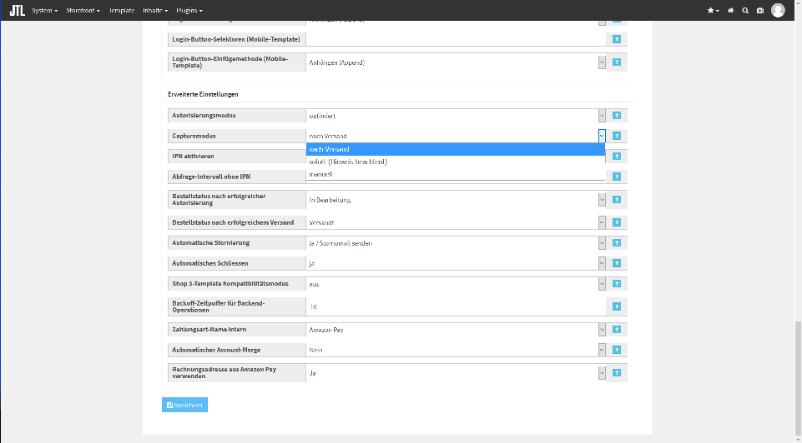
Task: Open the search icon in top bar
Action: (x=745, y=10)
